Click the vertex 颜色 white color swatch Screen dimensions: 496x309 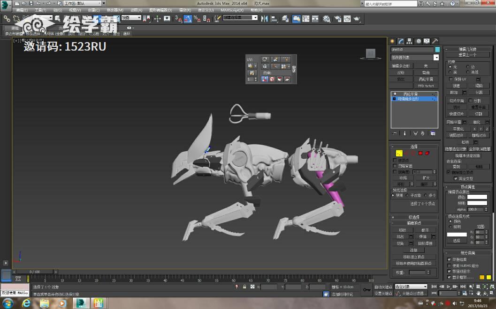point(477,197)
